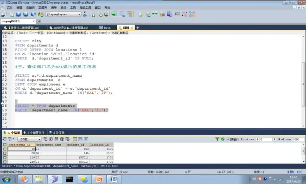
Task: Click the green refresh icon beside the filter
Action: coord(223,139)
